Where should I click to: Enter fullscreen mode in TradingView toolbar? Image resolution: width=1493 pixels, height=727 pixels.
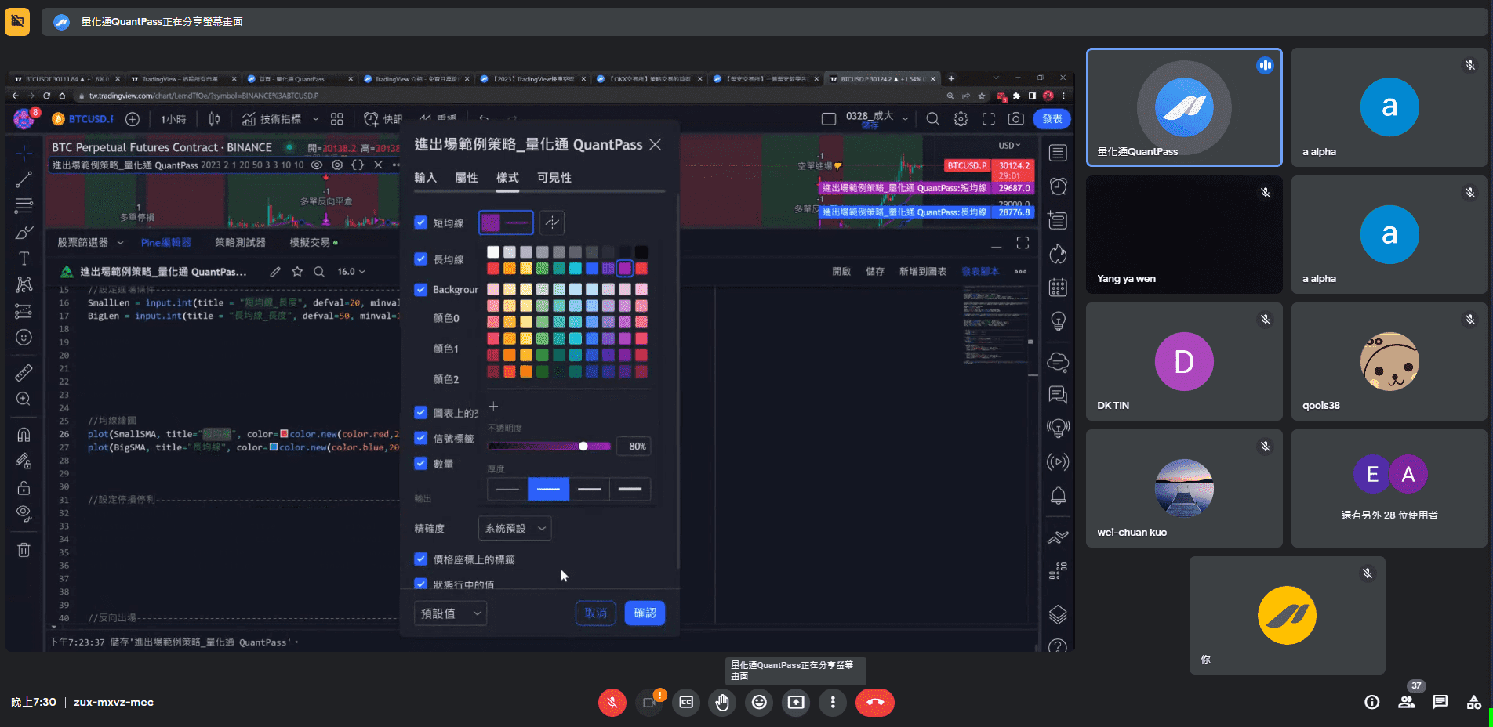(988, 119)
